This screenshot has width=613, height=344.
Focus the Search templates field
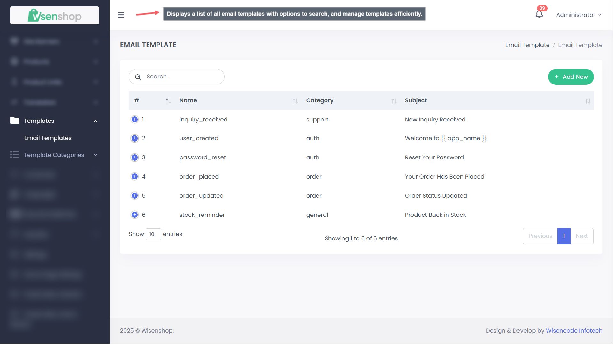[x=177, y=77]
